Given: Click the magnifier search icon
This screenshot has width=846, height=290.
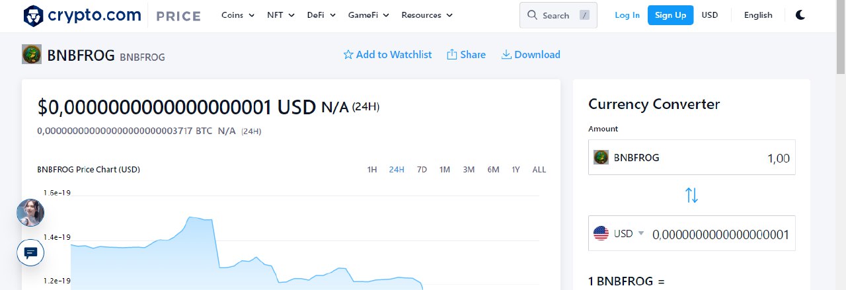Looking at the screenshot, I should tap(533, 15).
